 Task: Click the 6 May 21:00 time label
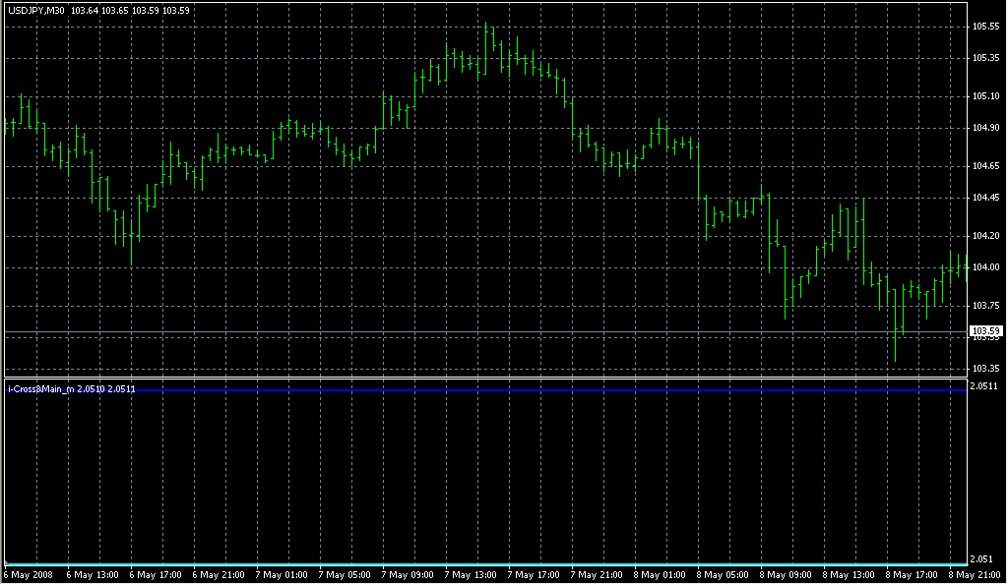219,576
